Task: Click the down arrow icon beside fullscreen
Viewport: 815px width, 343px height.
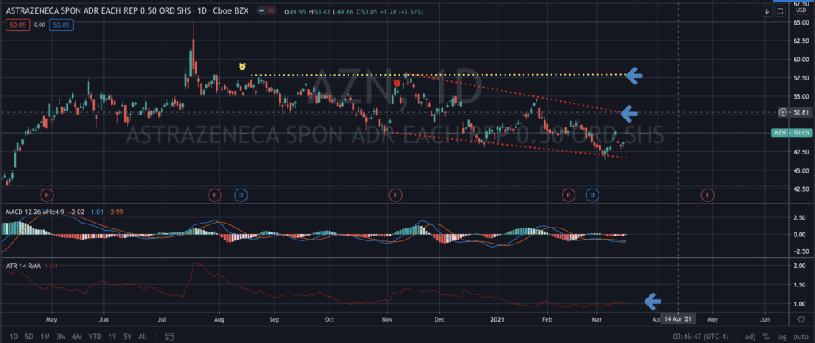Action: [x=767, y=11]
